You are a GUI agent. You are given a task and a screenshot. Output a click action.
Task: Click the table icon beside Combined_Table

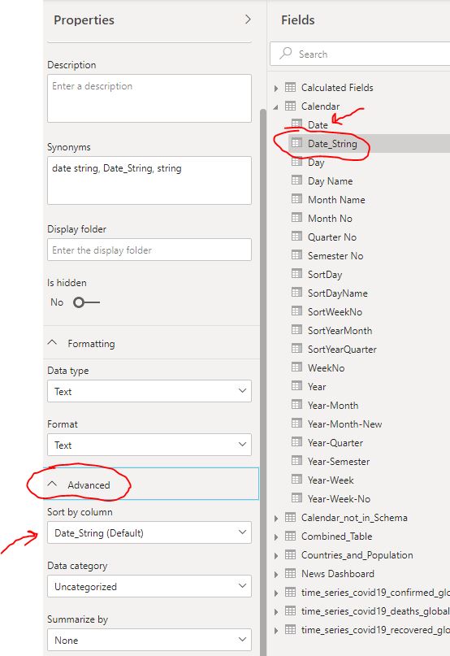coord(290,536)
